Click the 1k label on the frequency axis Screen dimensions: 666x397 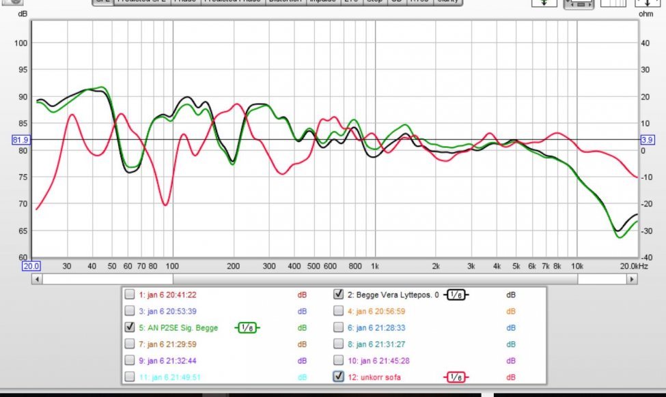(374, 266)
